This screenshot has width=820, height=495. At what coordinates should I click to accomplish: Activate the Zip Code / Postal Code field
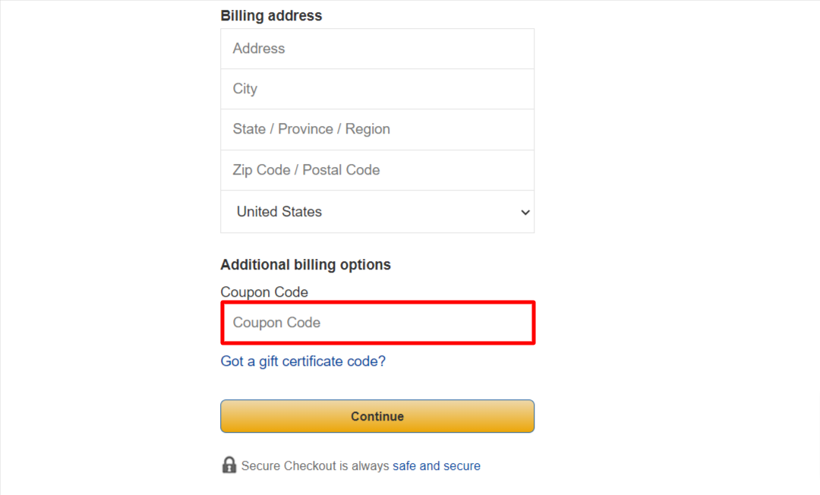[377, 170]
